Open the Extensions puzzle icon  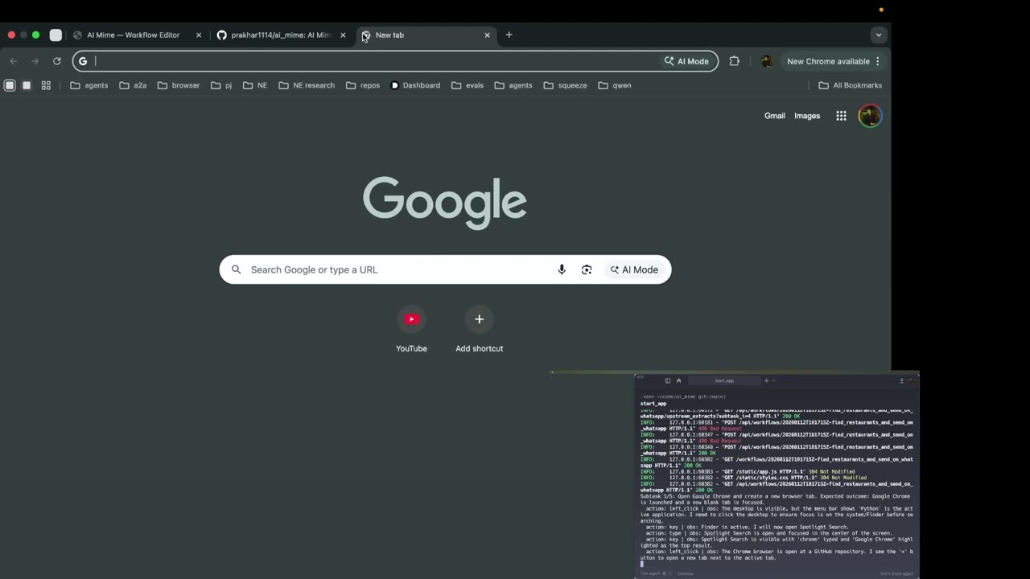pos(734,61)
